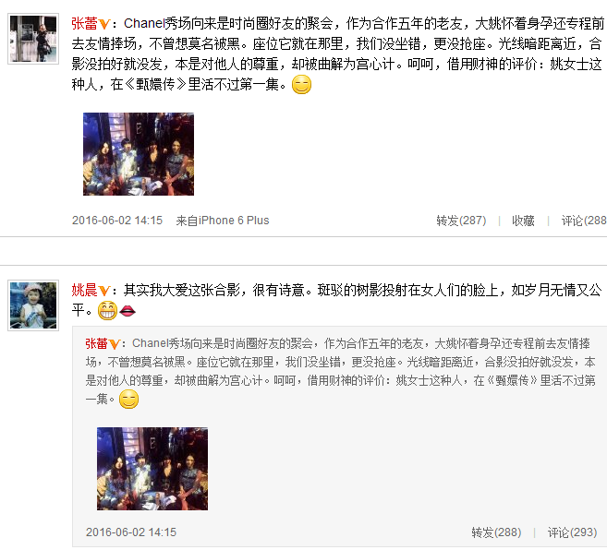Click the smiley emoji ending the top post
This screenshot has height=550, width=607.
point(301,84)
